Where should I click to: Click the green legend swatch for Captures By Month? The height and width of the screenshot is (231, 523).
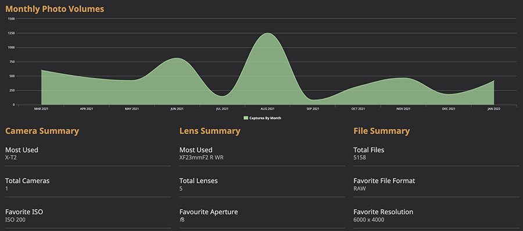pyautogui.click(x=246, y=118)
